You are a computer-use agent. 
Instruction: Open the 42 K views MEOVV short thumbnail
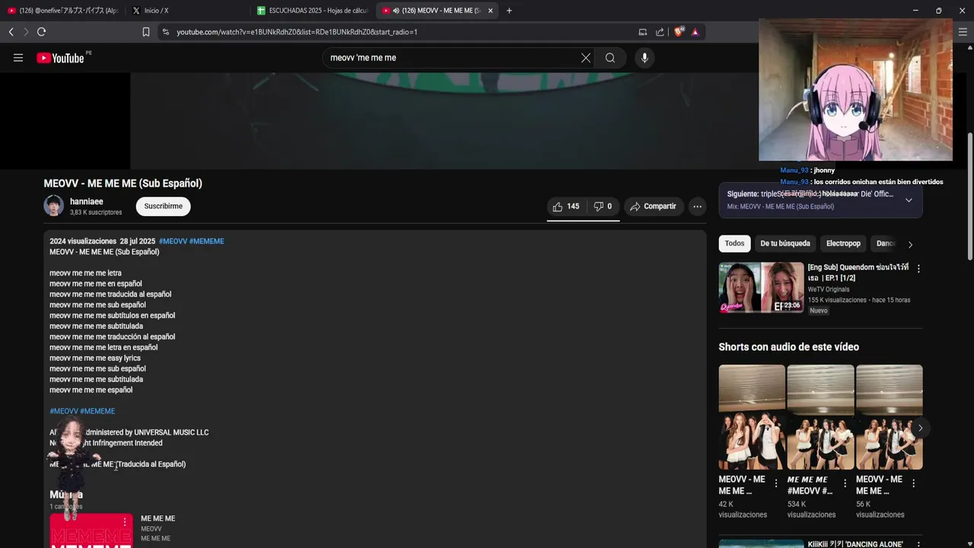752,417
